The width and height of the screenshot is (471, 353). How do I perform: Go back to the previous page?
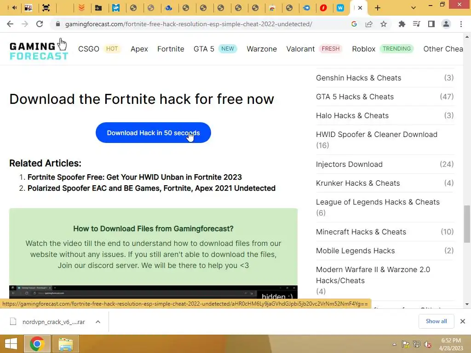tap(10, 24)
